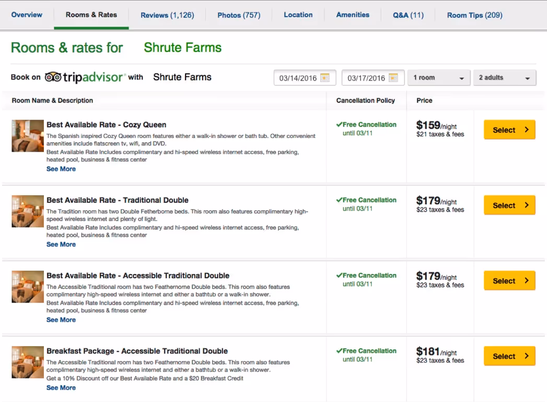Open the "2 adults" guest dropdown
547x402 pixels.
(x=504, y=77)
